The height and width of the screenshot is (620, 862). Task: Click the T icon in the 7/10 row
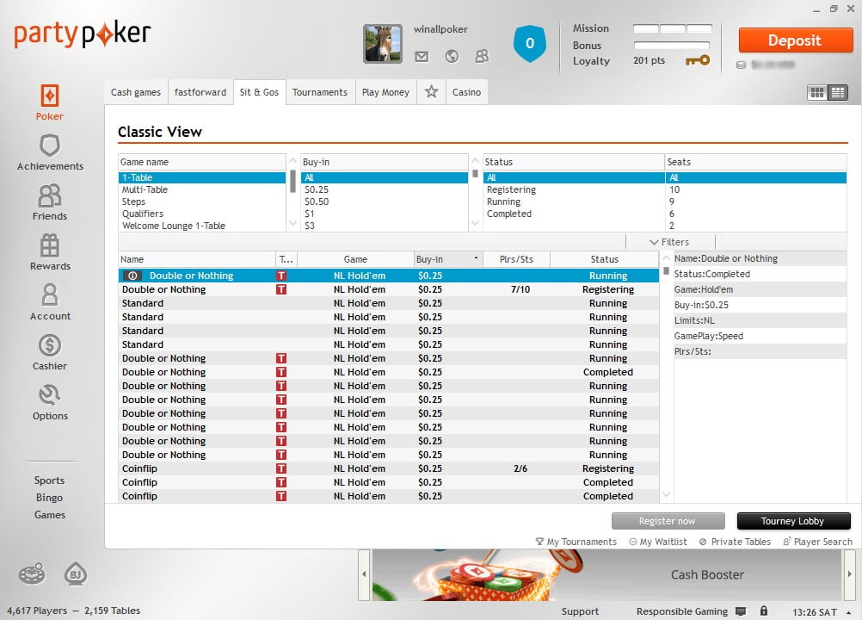[281, 289]
